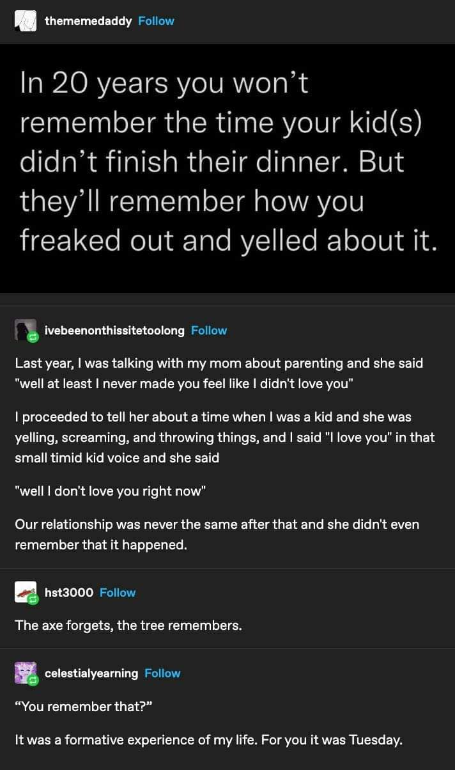Open the "In 20 years" quote image

[227, 168]
